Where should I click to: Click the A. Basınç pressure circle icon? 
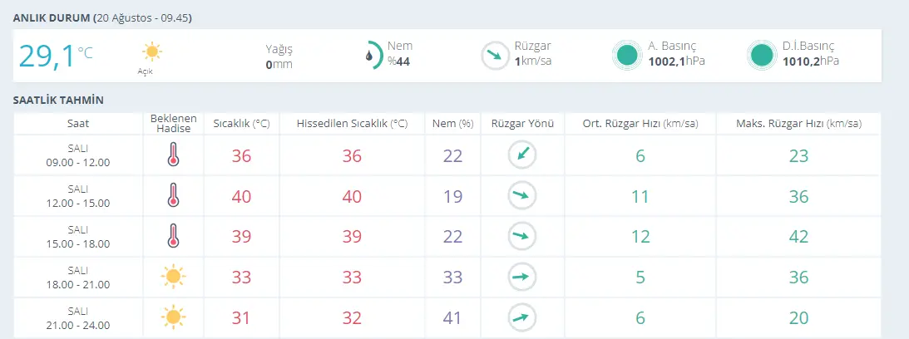tap(628, 56)
